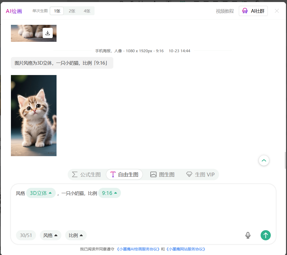
Task: Expand the 比例 dropdown at the bottom
Action: click(76, 235)
